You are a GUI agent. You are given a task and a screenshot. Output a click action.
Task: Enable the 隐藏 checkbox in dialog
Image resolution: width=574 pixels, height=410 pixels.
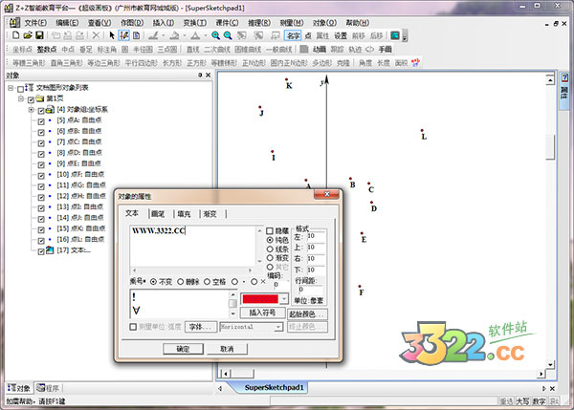(270, 230)
